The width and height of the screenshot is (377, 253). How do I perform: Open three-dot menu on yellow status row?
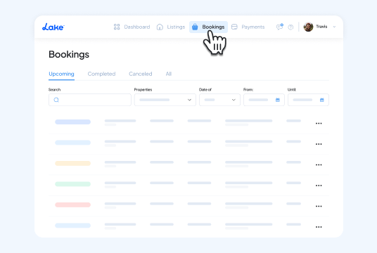coord(319,164)
